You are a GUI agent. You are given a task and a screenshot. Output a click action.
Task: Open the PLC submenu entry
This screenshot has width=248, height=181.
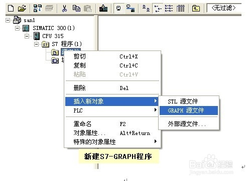111,110
